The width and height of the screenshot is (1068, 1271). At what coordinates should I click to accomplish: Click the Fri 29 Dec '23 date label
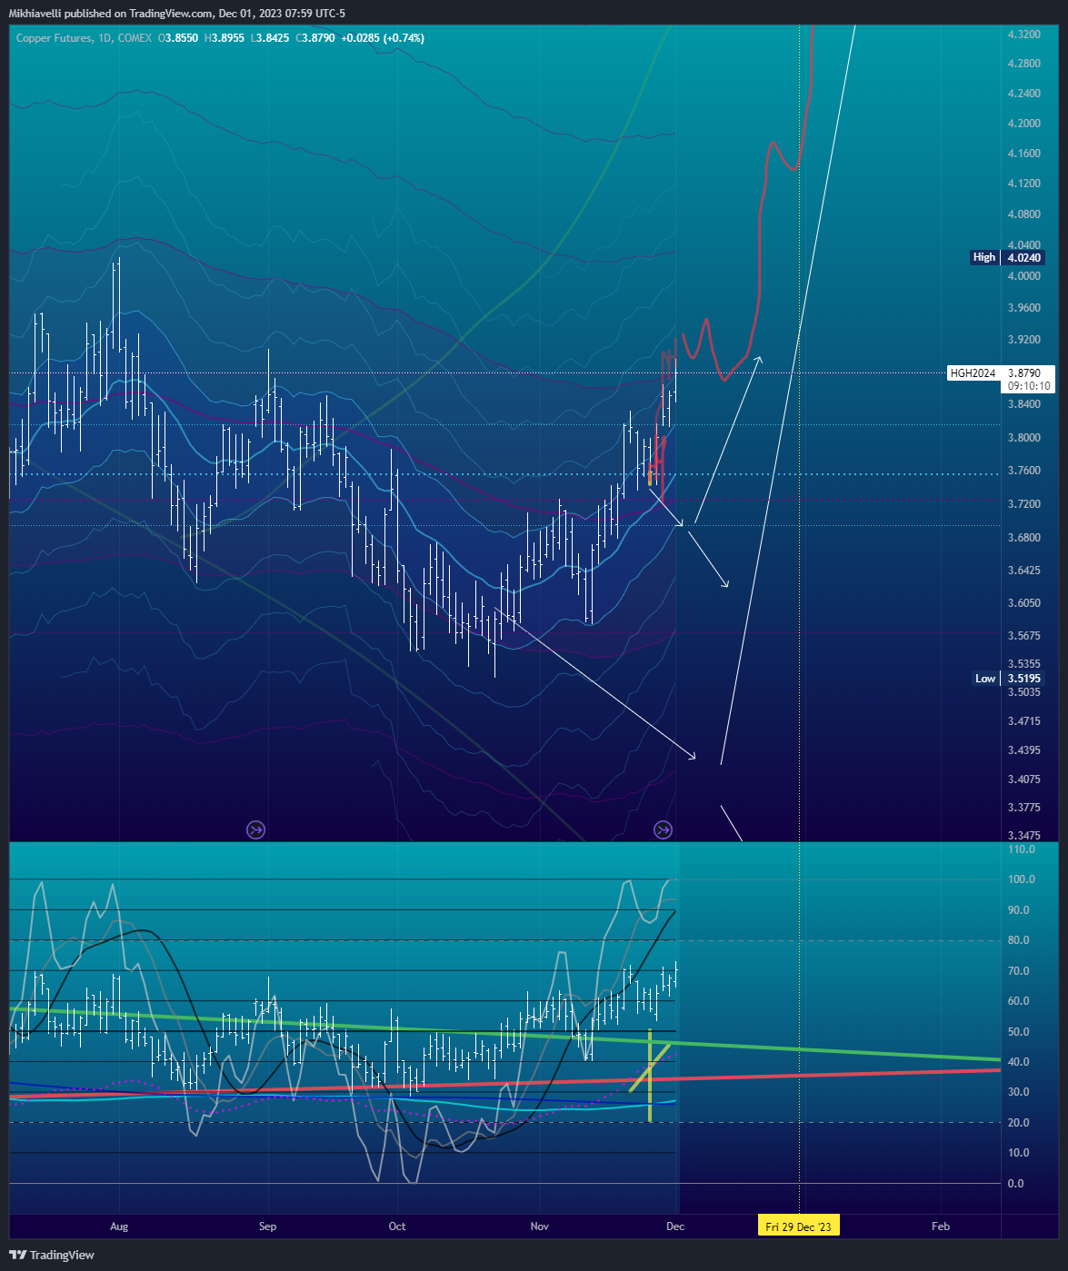798,1226
